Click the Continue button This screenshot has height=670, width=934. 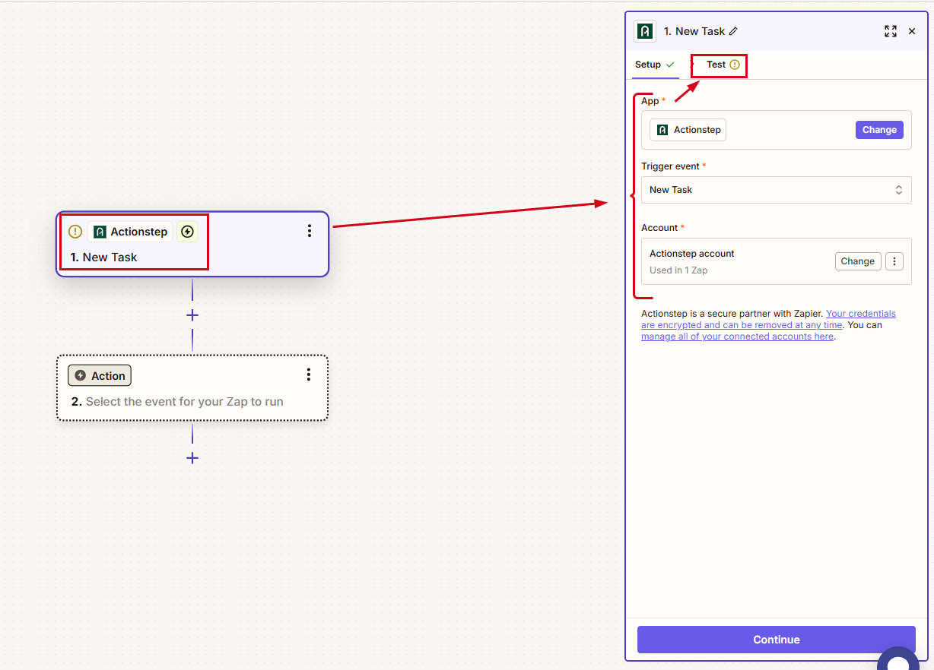(x=777, y=640)
